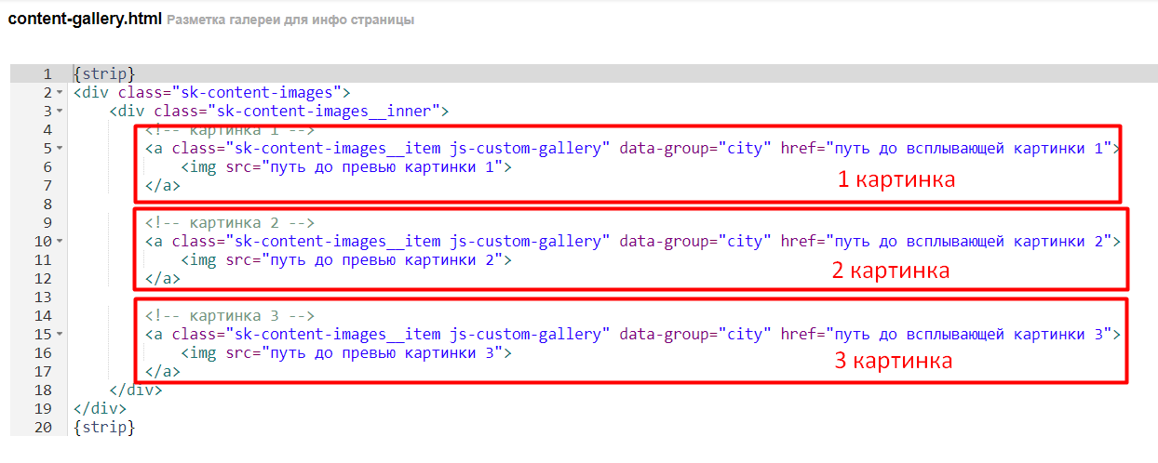Click the 'картинка 3' comment on line 14
Image resolution: width=1158 pixels, height=463 pixels.
(230, 316)
